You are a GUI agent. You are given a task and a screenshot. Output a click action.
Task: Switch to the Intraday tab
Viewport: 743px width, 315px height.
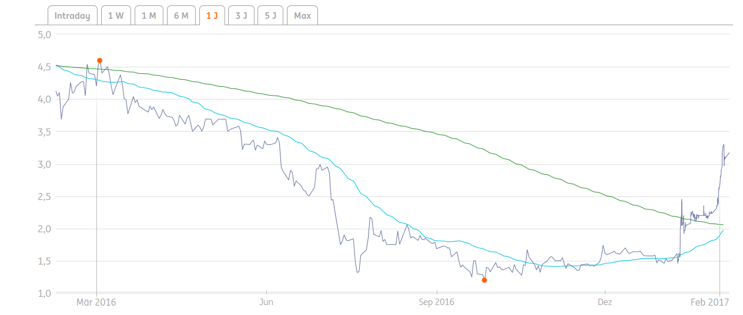click(72, 16)
